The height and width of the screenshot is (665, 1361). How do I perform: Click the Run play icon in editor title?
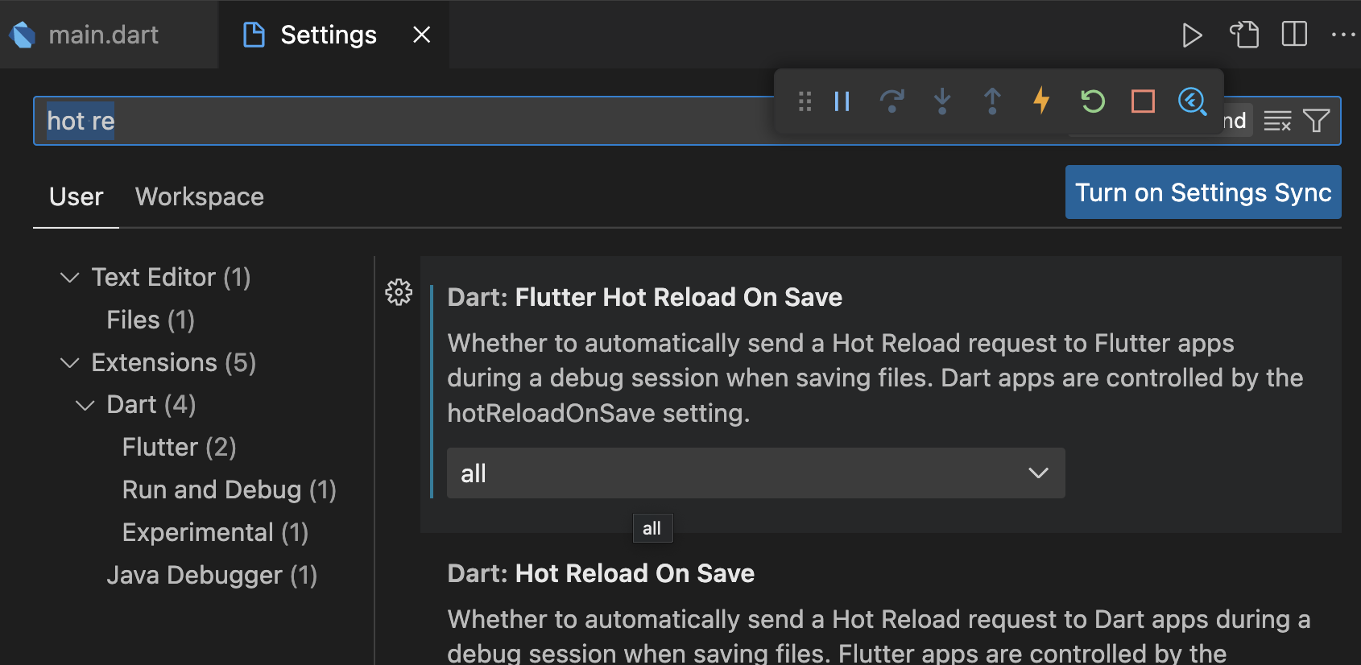[1192, 35]
